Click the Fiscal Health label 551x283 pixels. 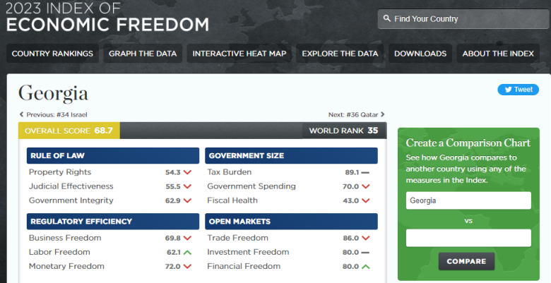[232, 200]
